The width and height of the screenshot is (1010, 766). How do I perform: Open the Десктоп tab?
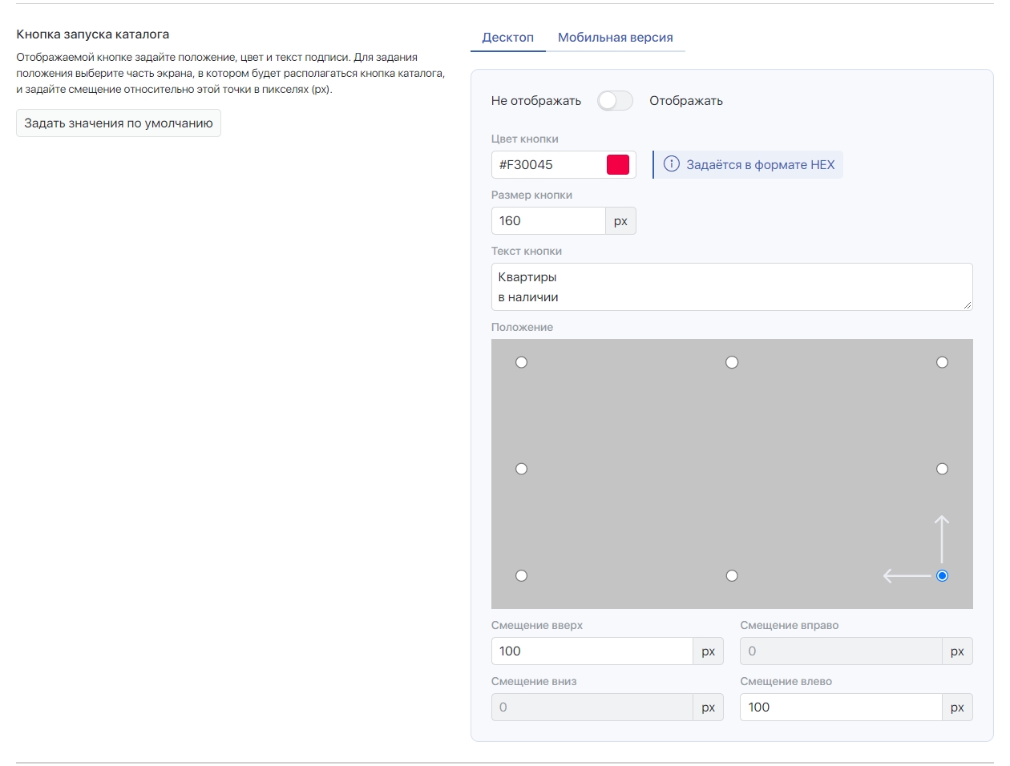(507, 38)
